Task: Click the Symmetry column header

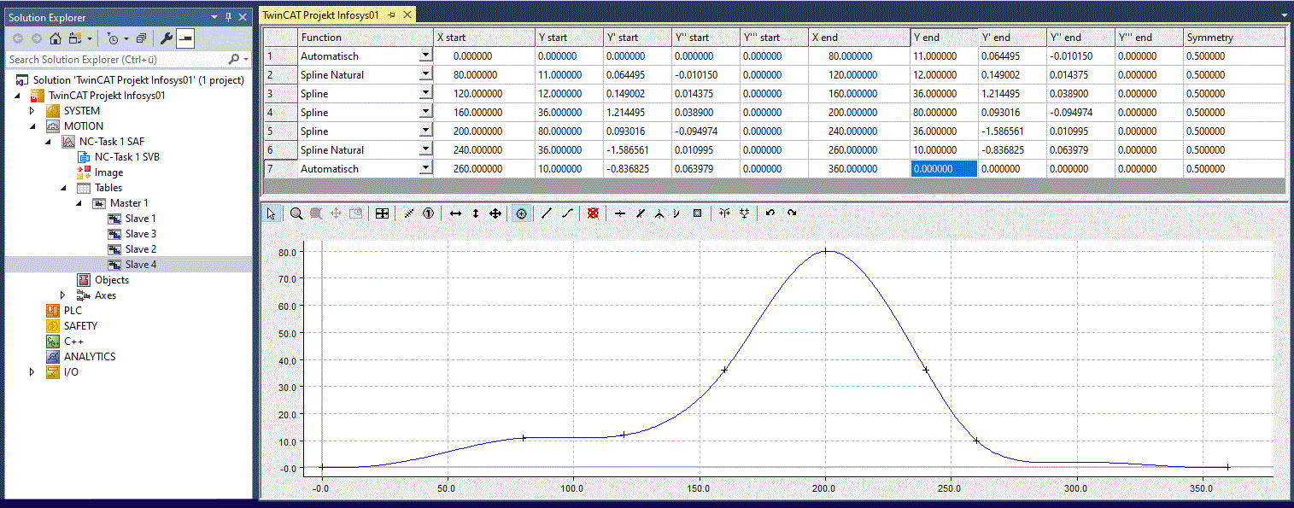Action: [x=1233, y=38]
